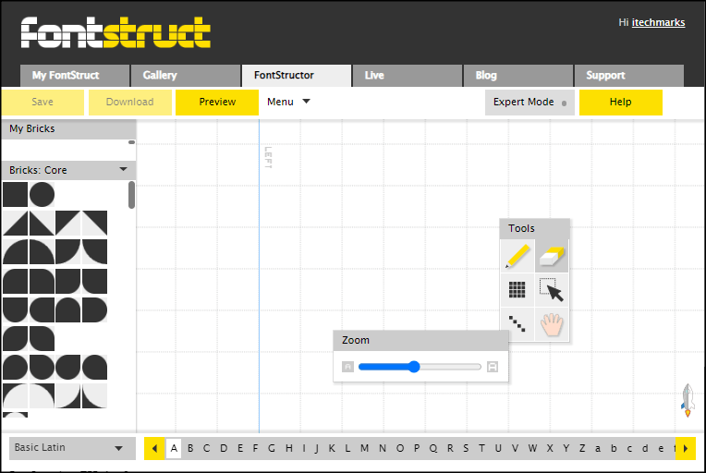Image resolution: width=706 pixels, height=473 pixels.
Task: Select letter Q in character bar
Action: point(433,448)
